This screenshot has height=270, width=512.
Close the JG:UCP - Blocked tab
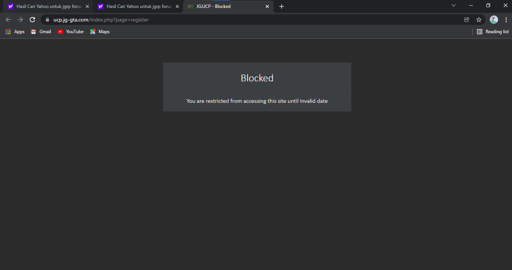point(267,6)
